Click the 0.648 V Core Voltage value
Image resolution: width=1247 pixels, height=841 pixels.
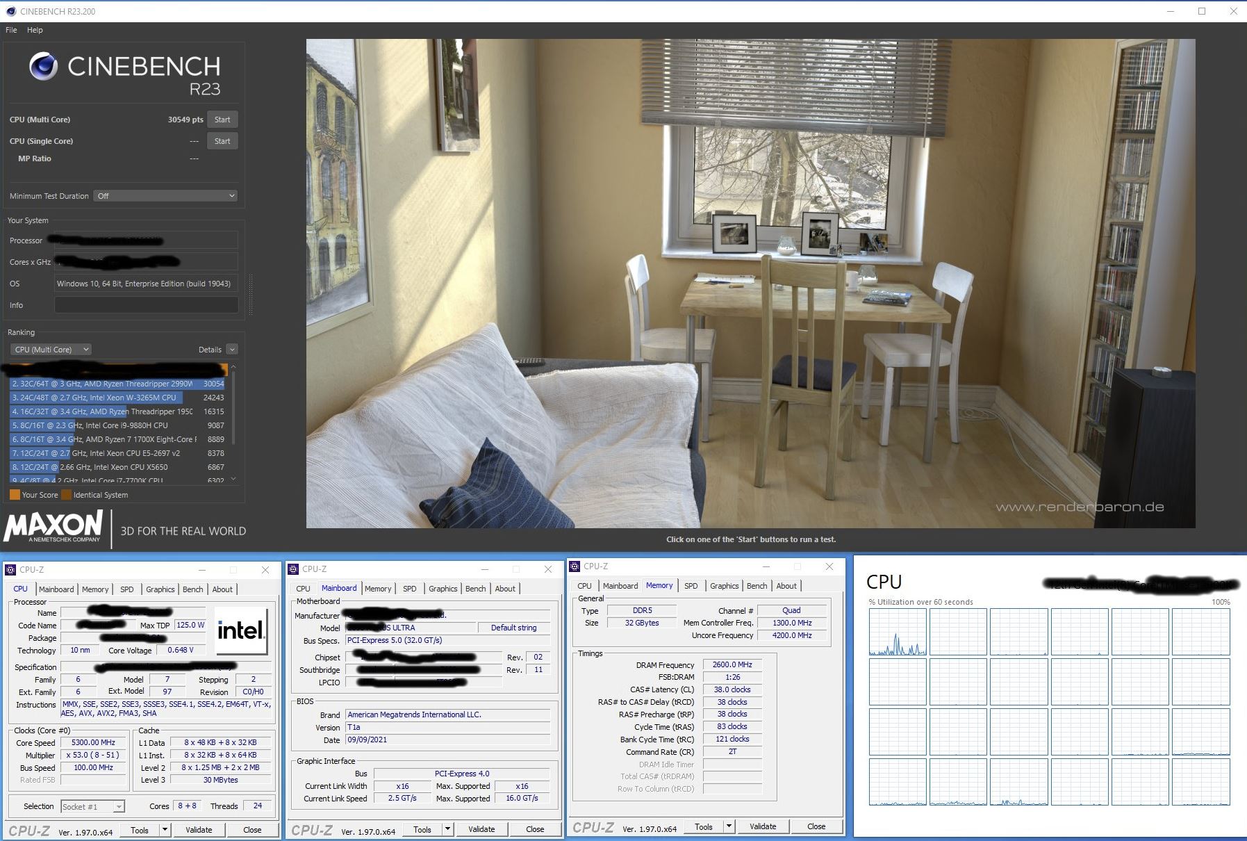coord(181,650)
